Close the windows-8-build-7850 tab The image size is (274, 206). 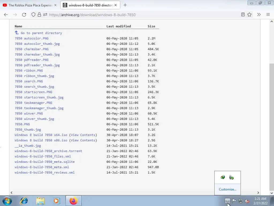pyautogui.click(x=116, y=5)
